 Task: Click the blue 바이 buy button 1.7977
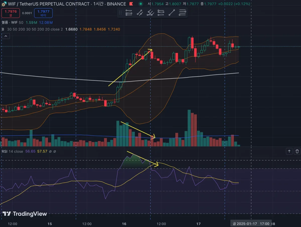43,13
